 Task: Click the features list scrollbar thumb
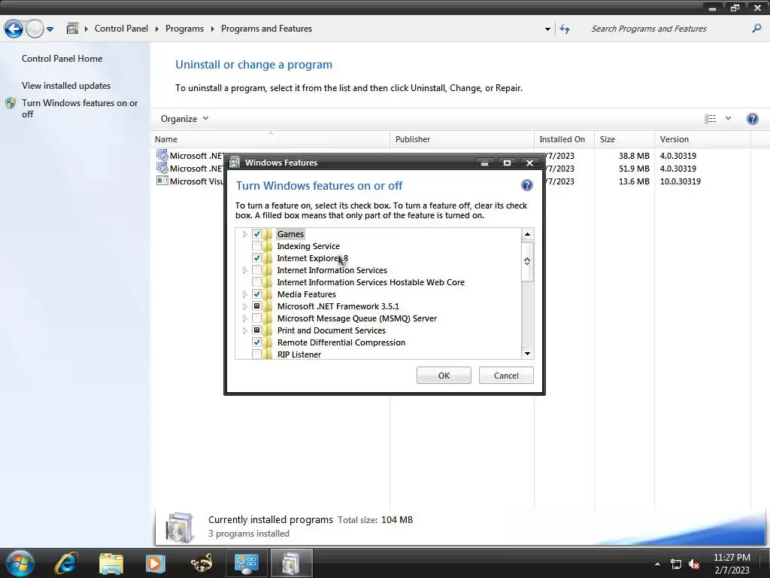[x=527, y=261]
